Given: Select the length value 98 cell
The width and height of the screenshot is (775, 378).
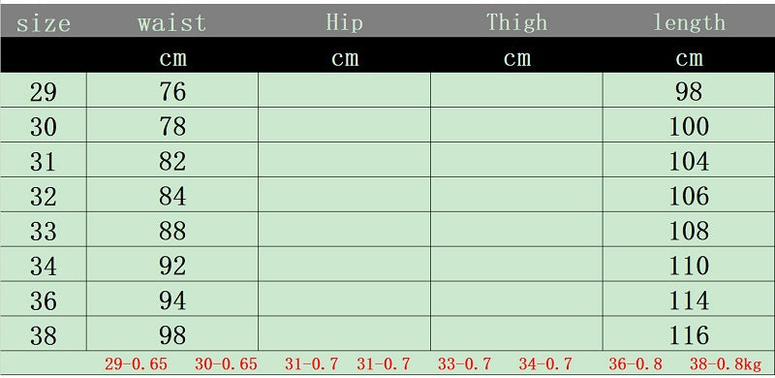Looking at the screenshot, I should point(689,90).
